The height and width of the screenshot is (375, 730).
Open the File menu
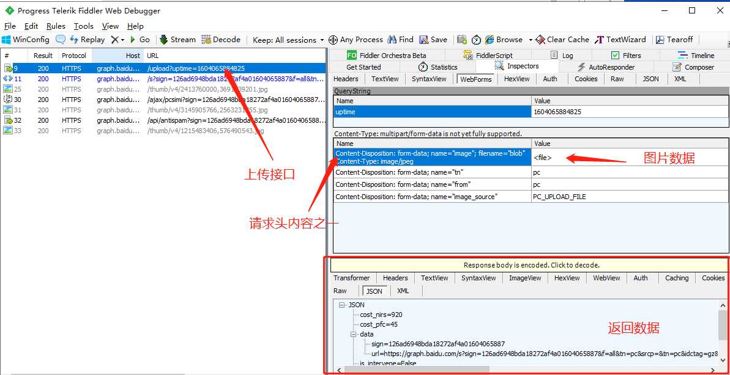tap(10, 26)
